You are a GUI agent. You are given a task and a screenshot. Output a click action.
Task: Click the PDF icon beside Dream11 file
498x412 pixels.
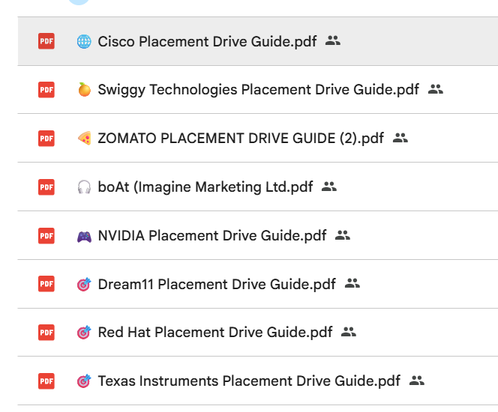click(x=46, y=285)
